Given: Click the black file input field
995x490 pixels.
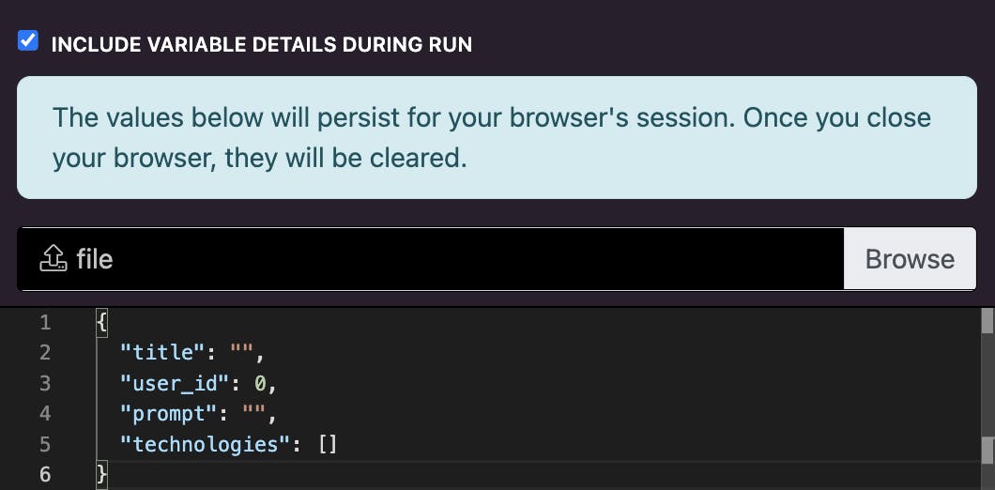Looking at the screenshot, I should coord(431,259).
